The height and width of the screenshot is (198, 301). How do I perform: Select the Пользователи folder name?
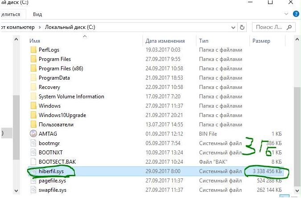click(56, 125)
